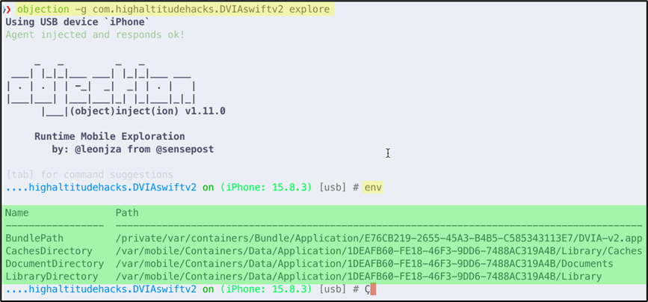Image resolution: width=648 pixels, height=302 pixels.
Task: Click the 'Agent injected and responds ok!' message
Action: [x=95, y=34]
